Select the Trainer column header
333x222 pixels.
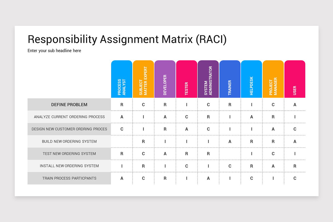click(x=230, y=79)
